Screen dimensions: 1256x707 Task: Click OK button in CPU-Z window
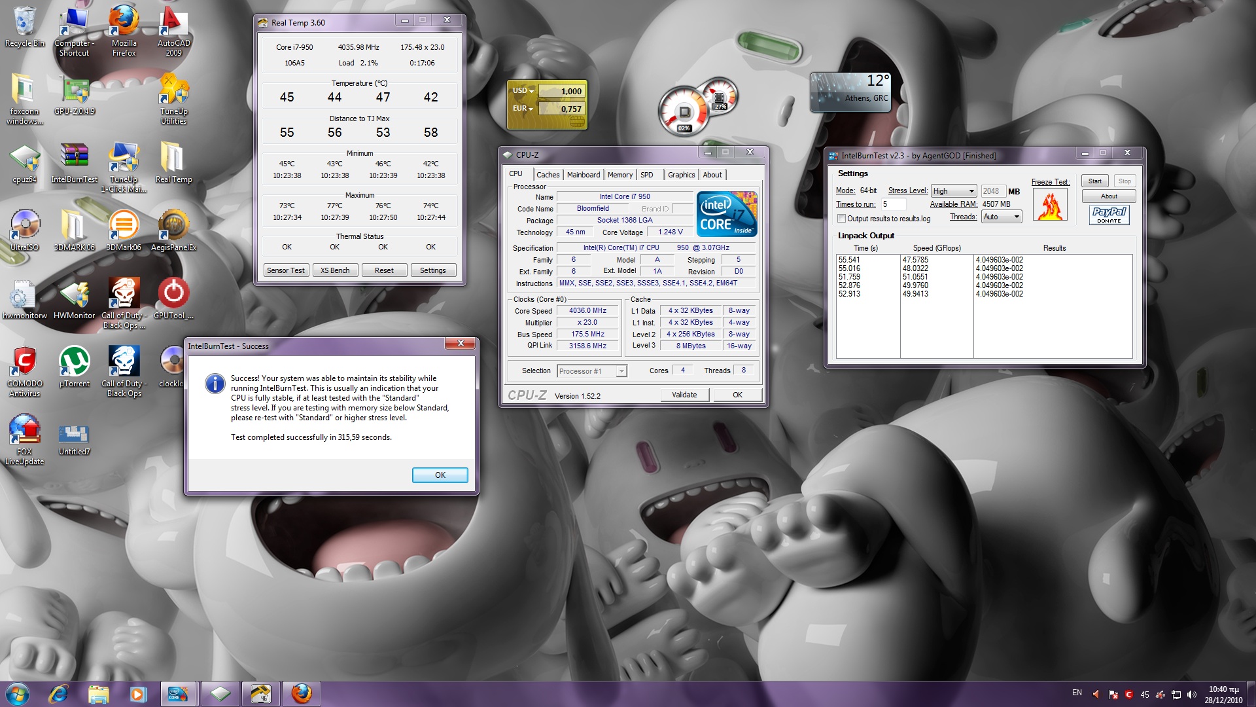(737, 395)
